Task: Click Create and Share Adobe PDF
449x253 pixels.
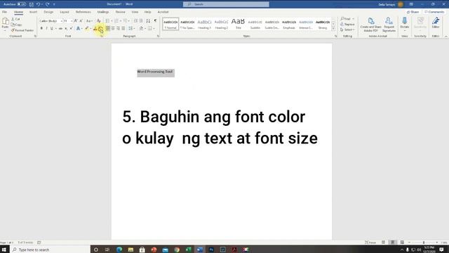Action: (371, 25)
